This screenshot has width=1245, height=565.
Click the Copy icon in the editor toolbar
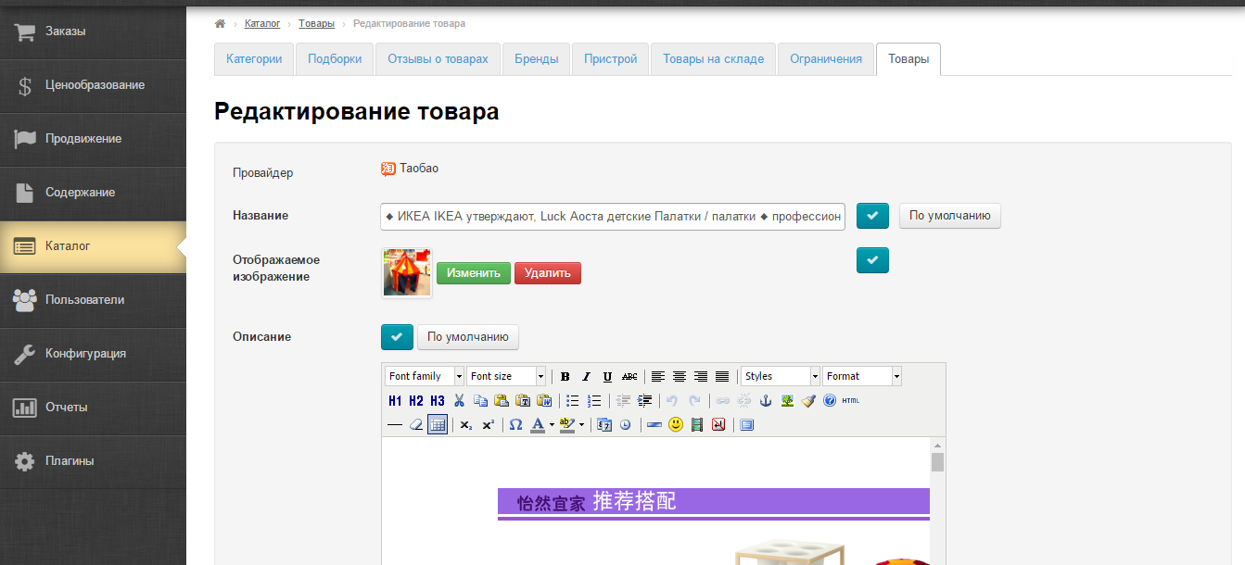[x=480, y=401]
